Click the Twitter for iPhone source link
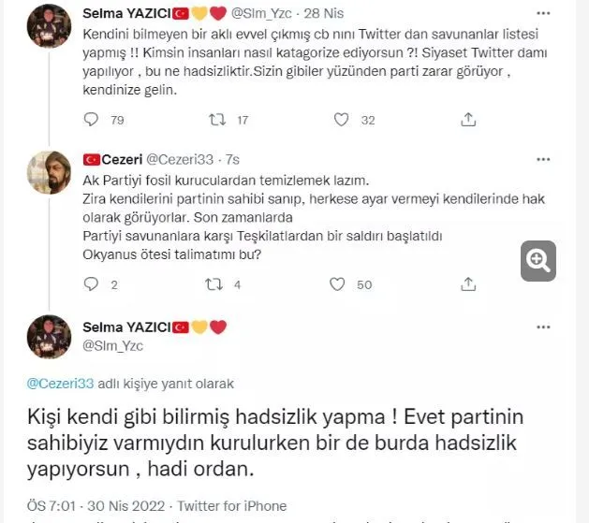The height and width of the screenshot is (523, 589). [x=232, y=506]
